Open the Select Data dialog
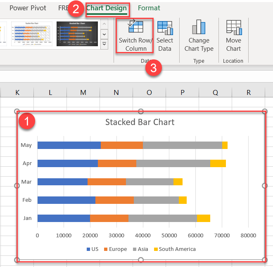Image resolution: width=273 pixels, height=267 pixels. pos(165,28)
